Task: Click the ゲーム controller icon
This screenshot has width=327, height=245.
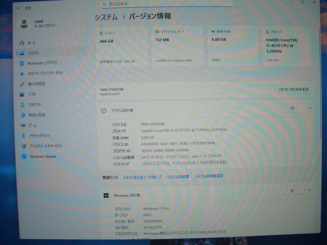Action: (x=23, y=125)
